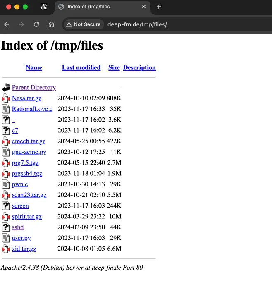This screenshot has width=272, height=294.
Task: Click the archive icon beside Nasa.tar.gz
Action: [x=6, y=98]
